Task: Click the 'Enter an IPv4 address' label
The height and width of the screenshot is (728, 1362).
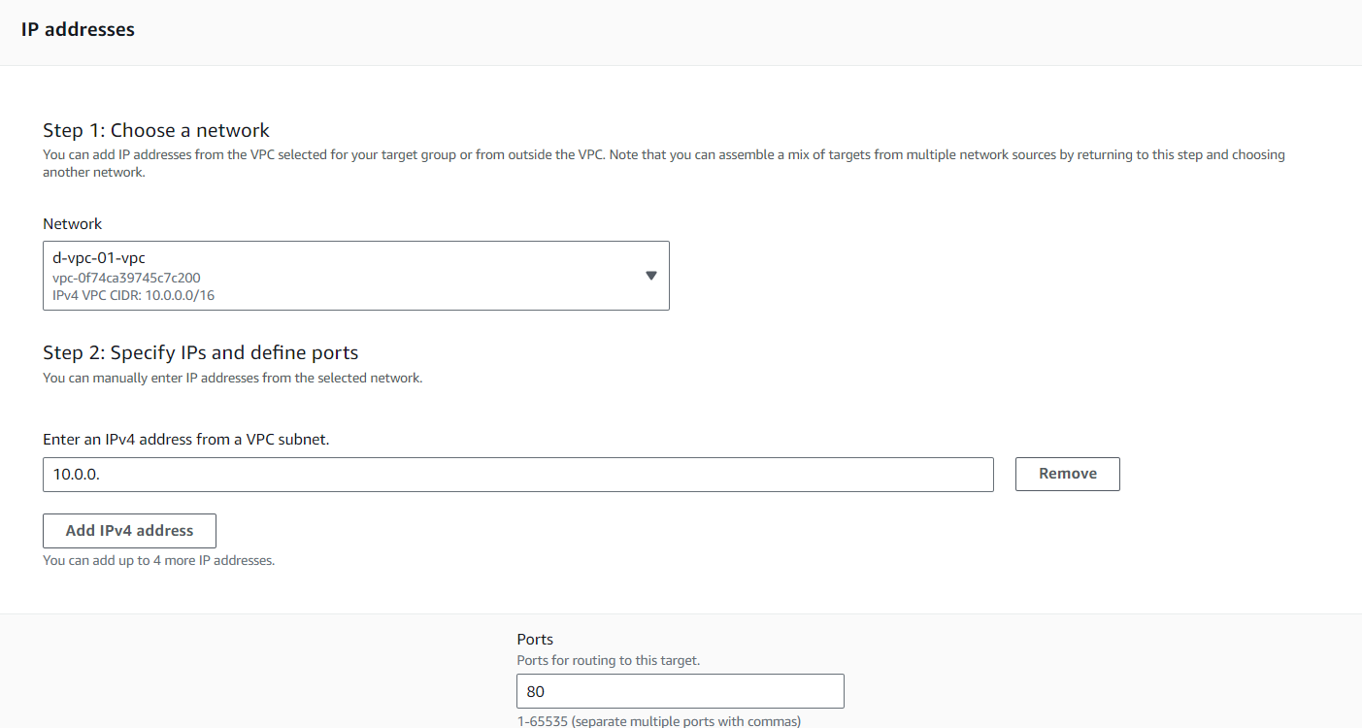Action: point(186,439)
